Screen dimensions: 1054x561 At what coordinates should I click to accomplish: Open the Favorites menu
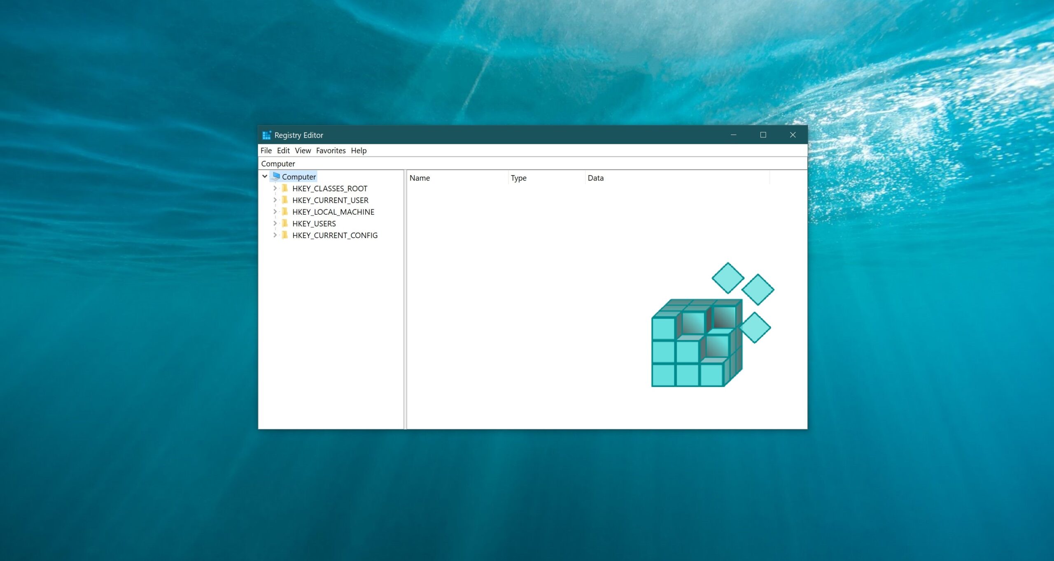click(x=331, y=151)
